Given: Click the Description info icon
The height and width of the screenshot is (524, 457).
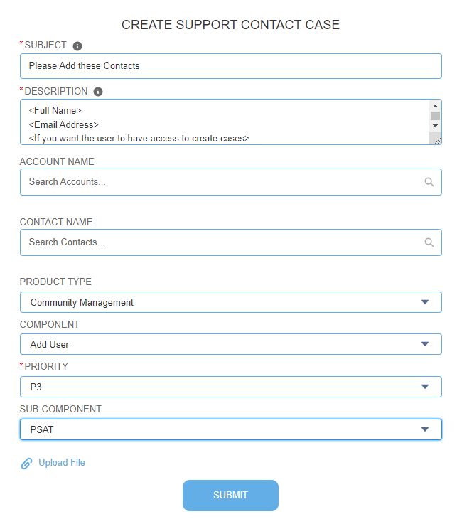Looking at the screenshot, I should [x=98, y=92].
